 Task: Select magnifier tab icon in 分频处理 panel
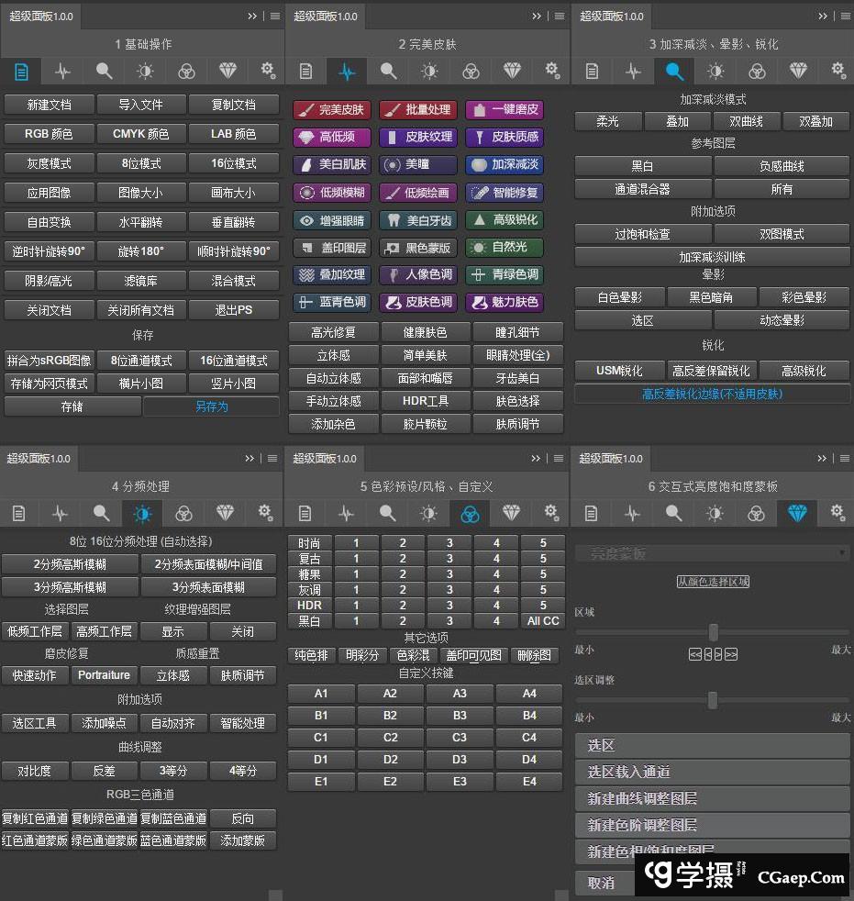click(x=102, y=513)
